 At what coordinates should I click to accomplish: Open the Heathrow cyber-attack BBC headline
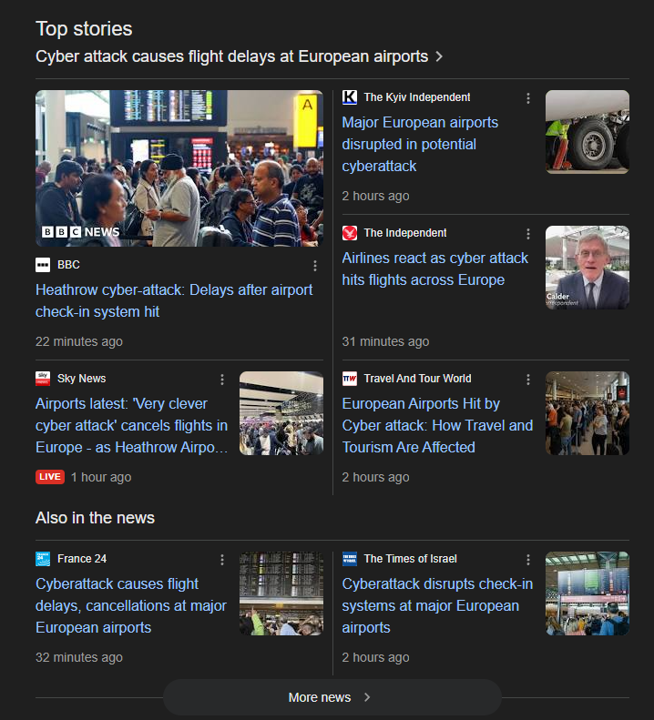pos(174,300)
